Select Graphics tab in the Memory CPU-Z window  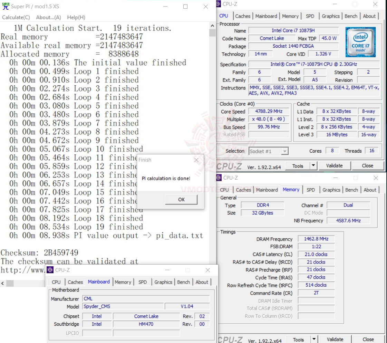point(331,190)
